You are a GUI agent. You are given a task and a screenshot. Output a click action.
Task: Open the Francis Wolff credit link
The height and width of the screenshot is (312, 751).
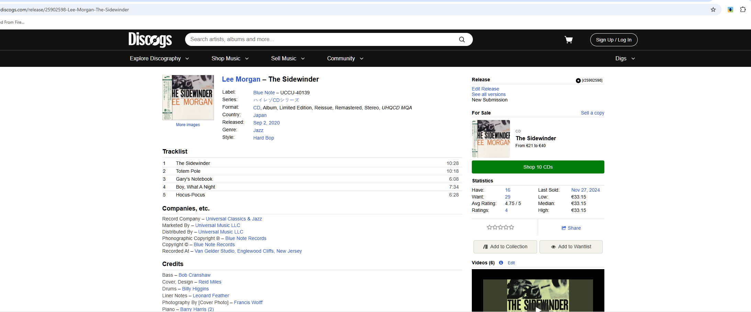tap(248, 302)
